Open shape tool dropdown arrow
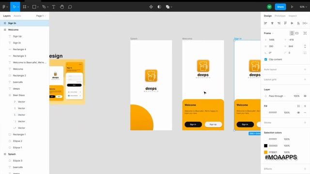The width and height of the screenshot is (310, 174). click(x=38, y=7)
